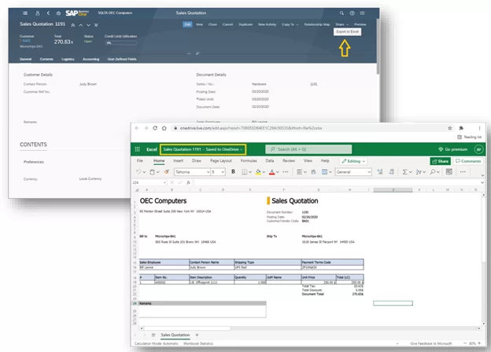Viewport: 491px width, 352px height.
Task: Expand the Copy To dropdown
Action: (290, 24)
